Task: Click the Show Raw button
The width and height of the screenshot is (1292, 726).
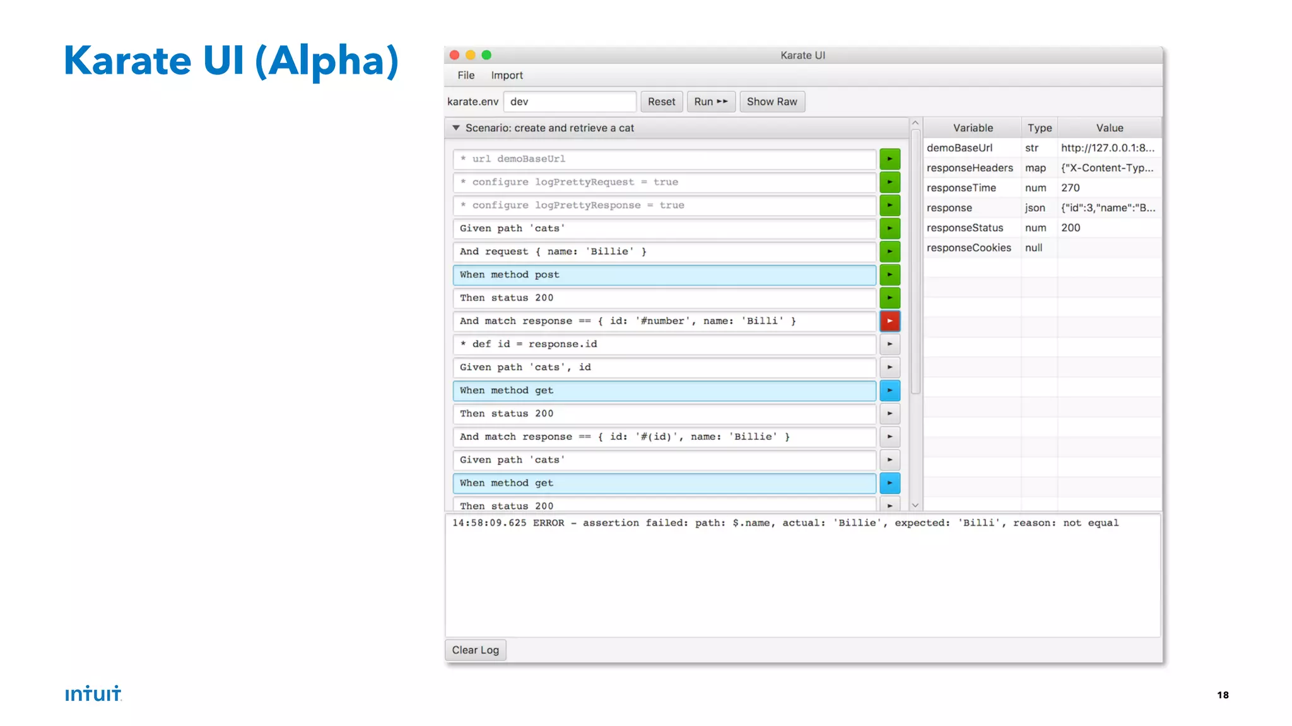Action: click(772, 101)
